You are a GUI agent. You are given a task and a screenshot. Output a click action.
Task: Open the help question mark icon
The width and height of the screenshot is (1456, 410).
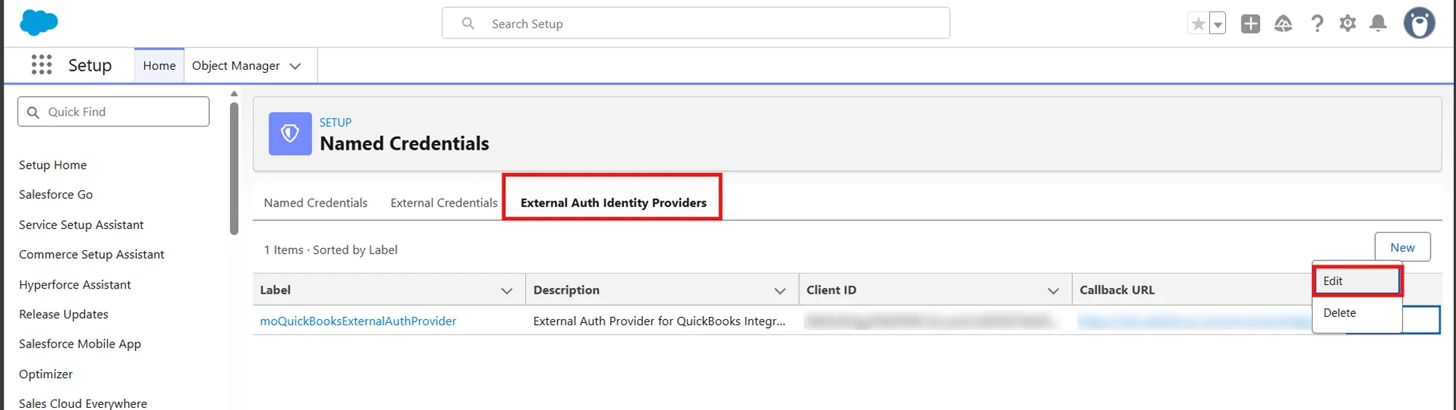(1317, 24)
